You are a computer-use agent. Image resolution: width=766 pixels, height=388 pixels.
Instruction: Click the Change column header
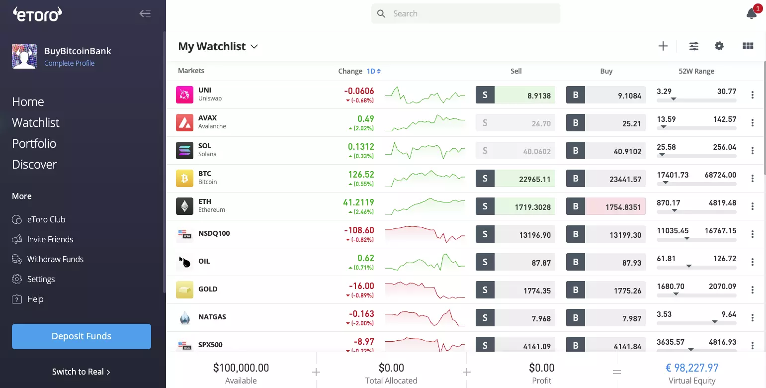pos(350,71)
